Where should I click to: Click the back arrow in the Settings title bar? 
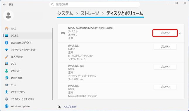point(4,4)
